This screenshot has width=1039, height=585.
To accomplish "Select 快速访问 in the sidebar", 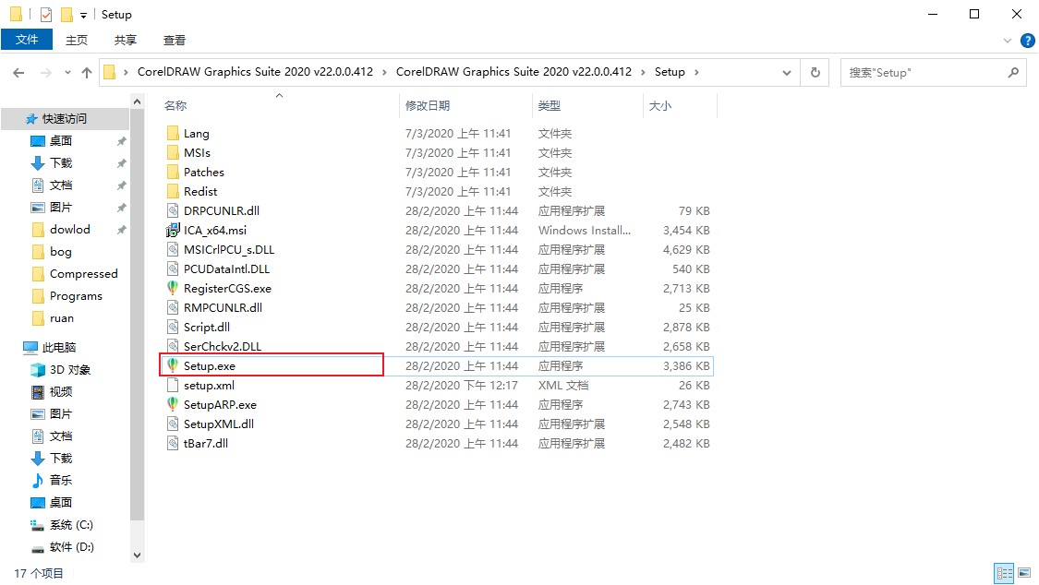I will (x=65, y=118).
